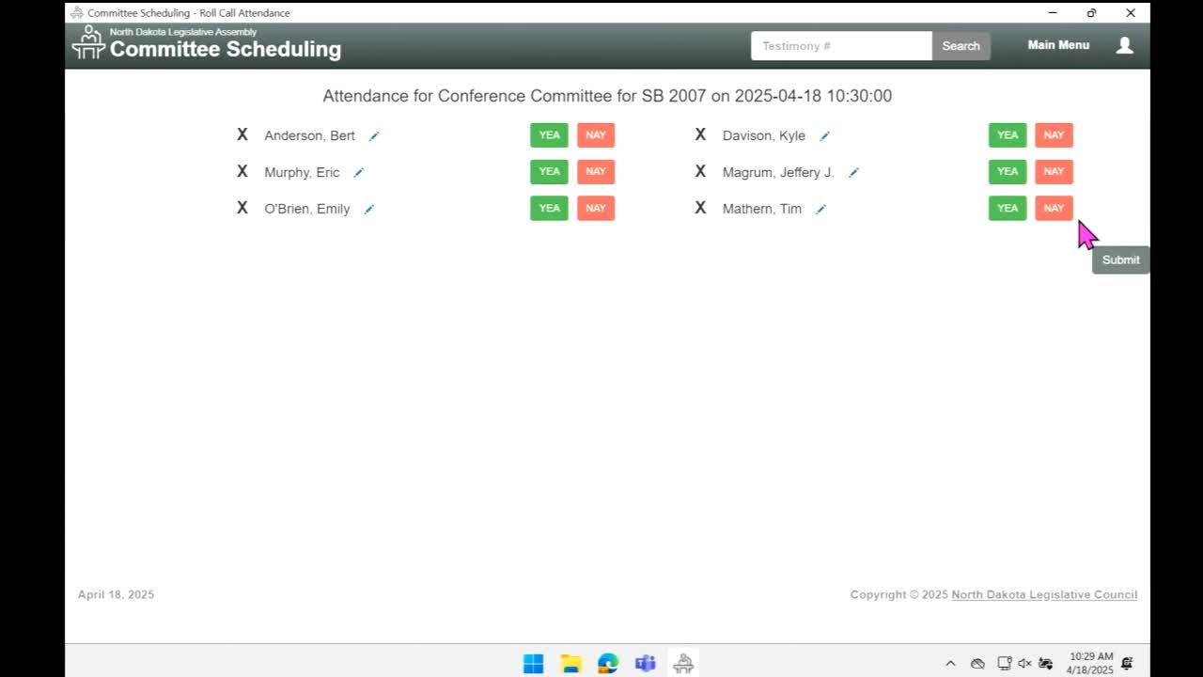Click the cloud sync icon in the system tray

point(977,664)
